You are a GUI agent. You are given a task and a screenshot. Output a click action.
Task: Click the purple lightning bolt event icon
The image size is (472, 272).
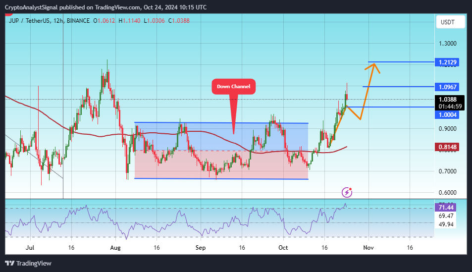tap(347, 192)
